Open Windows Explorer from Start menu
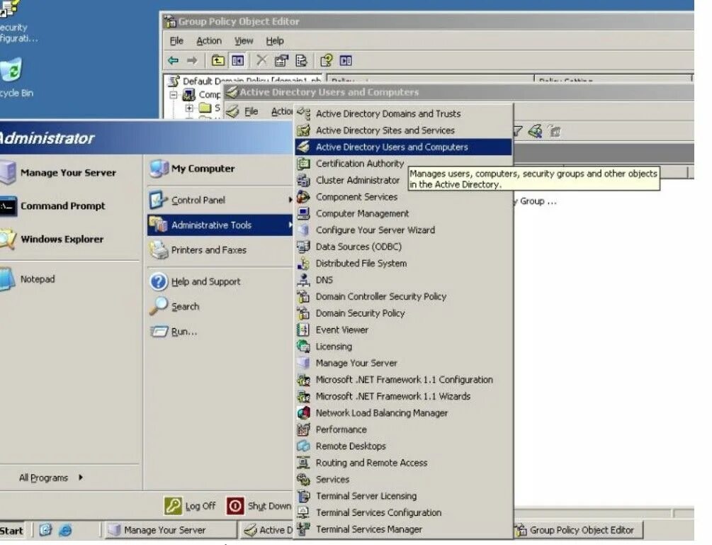712x545 pixels. 68,239
